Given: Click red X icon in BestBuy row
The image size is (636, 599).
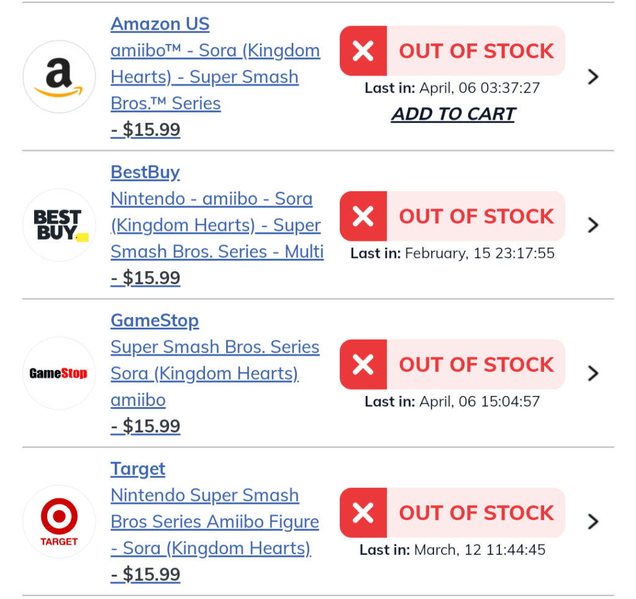Looking at the screenshot, I should click(x=363, y=216).
